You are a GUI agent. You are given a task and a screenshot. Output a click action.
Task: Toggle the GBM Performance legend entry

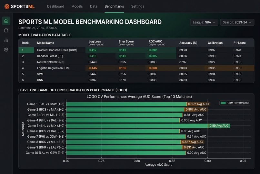coord(235,103)
